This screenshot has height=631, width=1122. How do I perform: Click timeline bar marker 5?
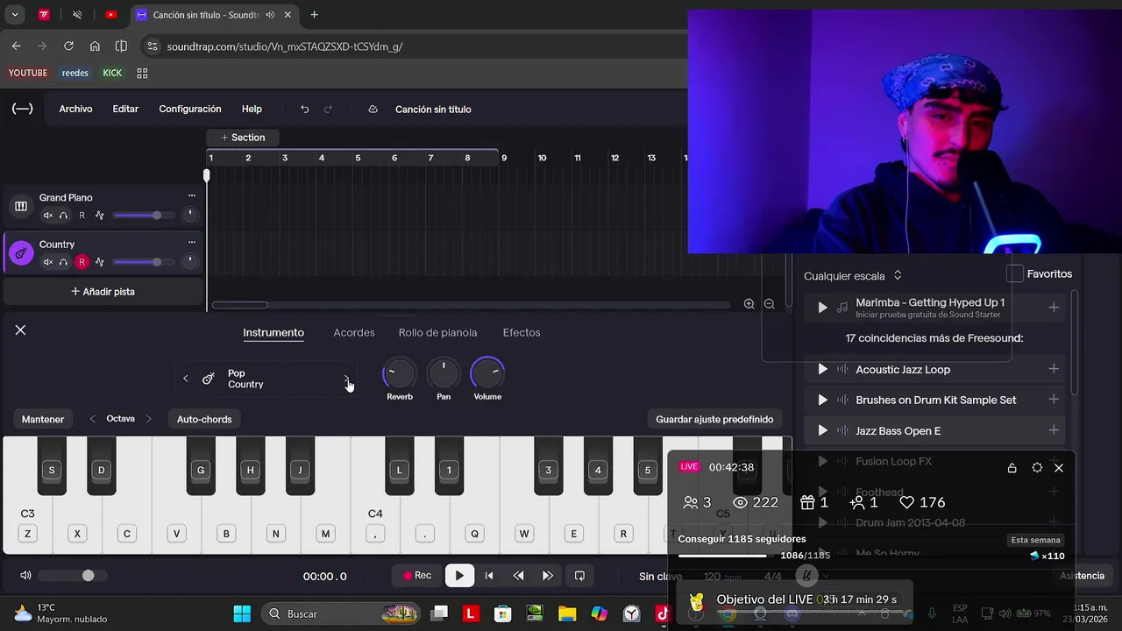(358, 158)
